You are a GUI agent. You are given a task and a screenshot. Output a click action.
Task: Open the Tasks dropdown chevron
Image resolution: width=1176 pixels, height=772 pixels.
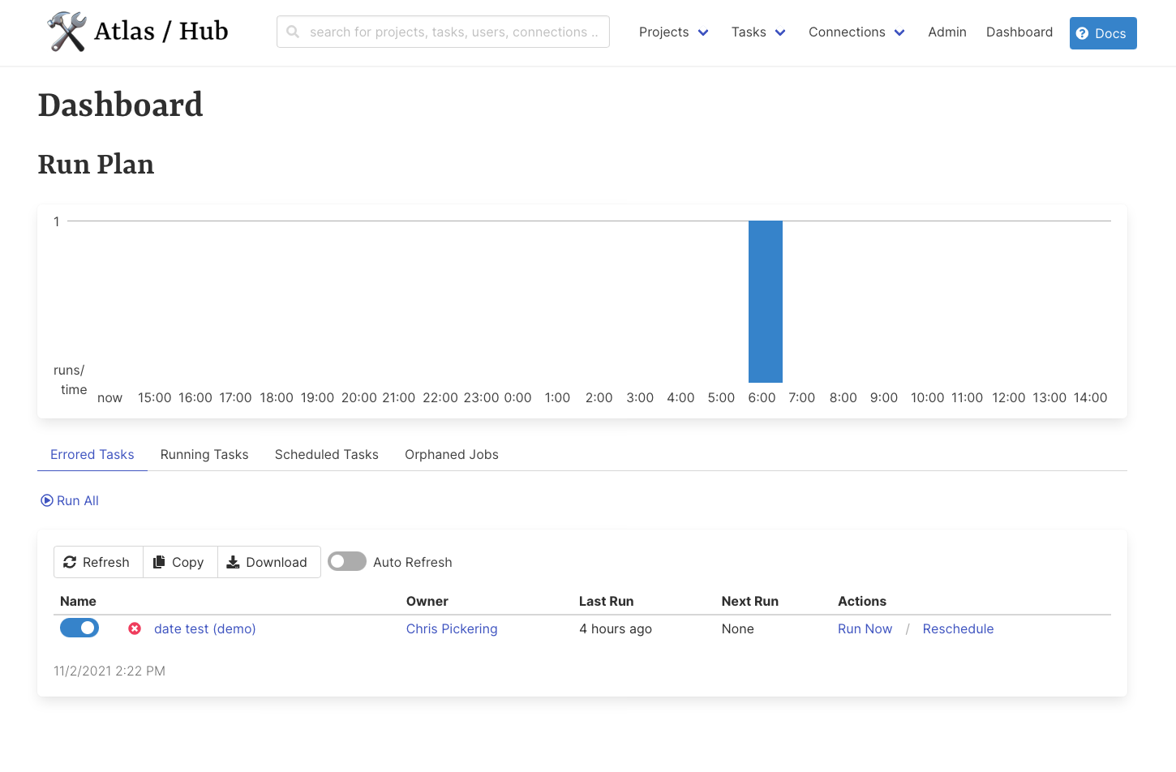780,32
